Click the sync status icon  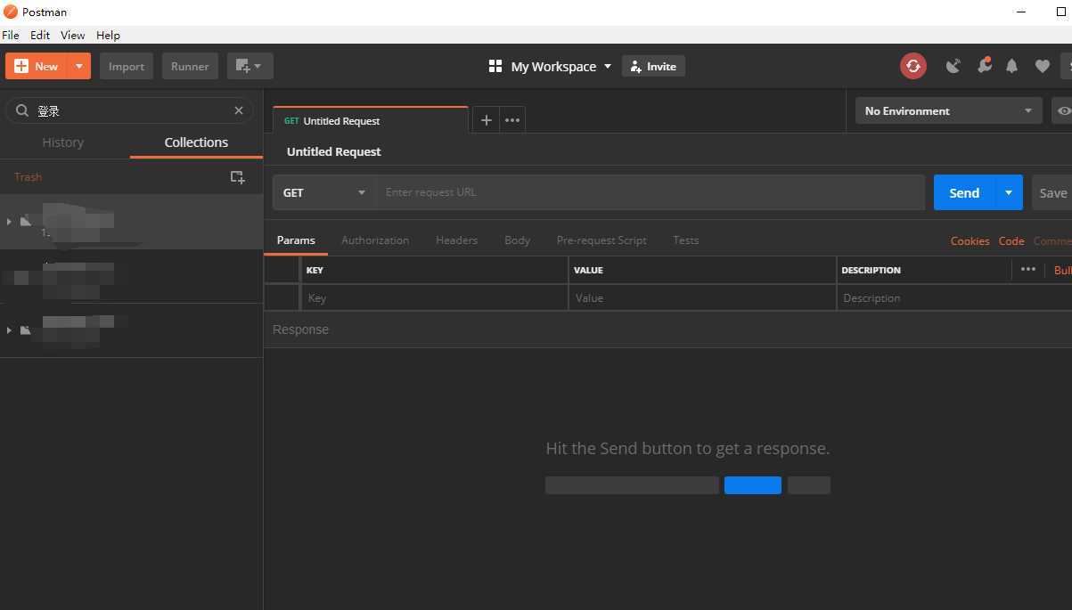click(x=912, y=66)
